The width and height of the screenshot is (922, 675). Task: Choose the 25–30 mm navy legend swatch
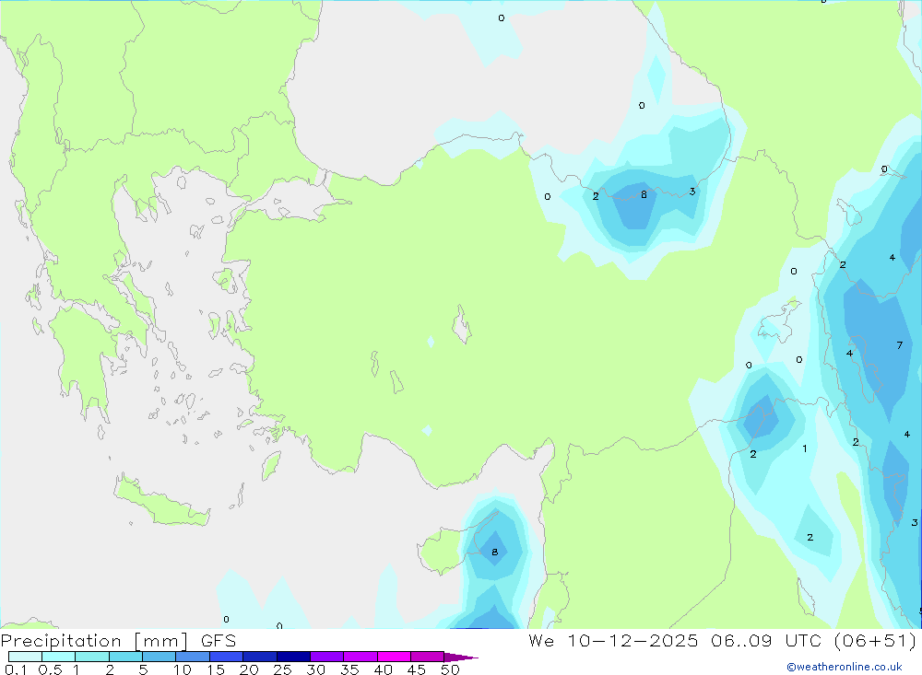(x=293, y=657)
